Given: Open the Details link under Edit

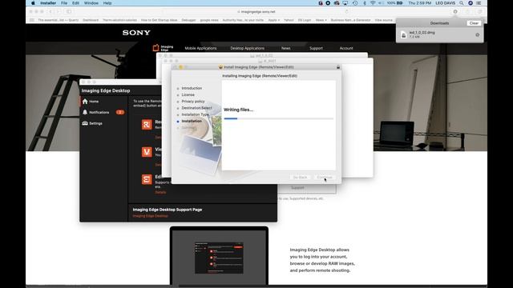Looking at the screenshot, I should point(160,192).
